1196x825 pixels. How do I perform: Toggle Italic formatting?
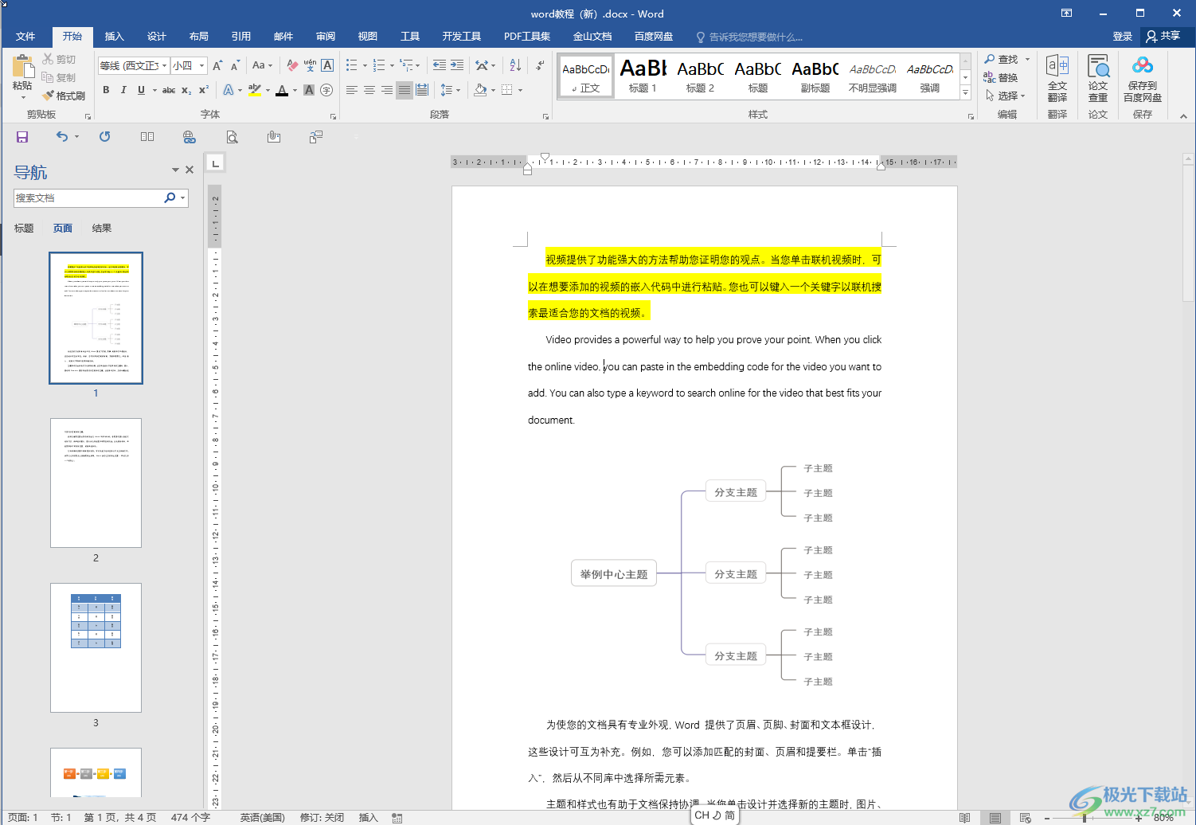[x=123, y=90]
